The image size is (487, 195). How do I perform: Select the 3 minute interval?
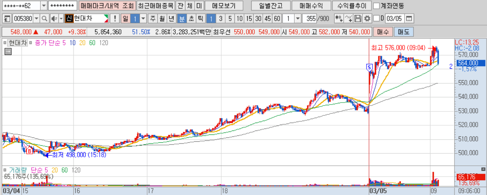pos(221,18)
